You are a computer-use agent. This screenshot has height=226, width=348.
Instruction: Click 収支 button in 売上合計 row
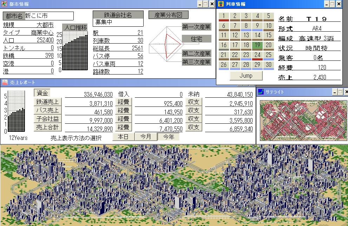coord(193,127)
